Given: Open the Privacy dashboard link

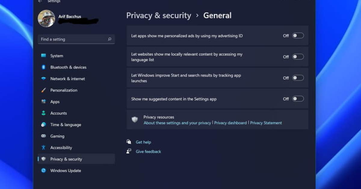Looking at the screenshot, I should coord(230,123).
